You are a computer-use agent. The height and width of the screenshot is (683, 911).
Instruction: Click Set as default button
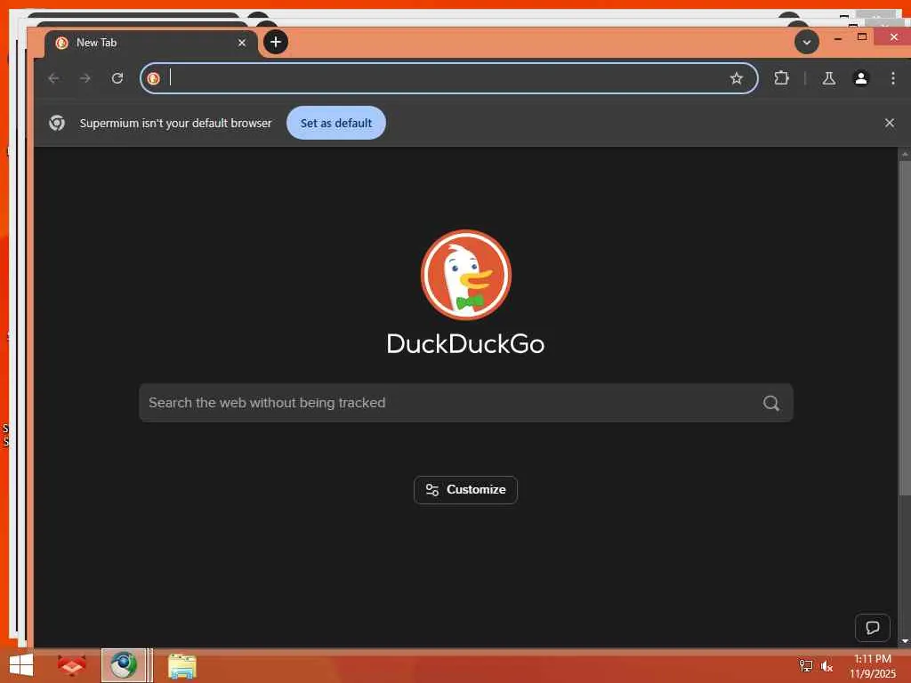pos(335,123)
